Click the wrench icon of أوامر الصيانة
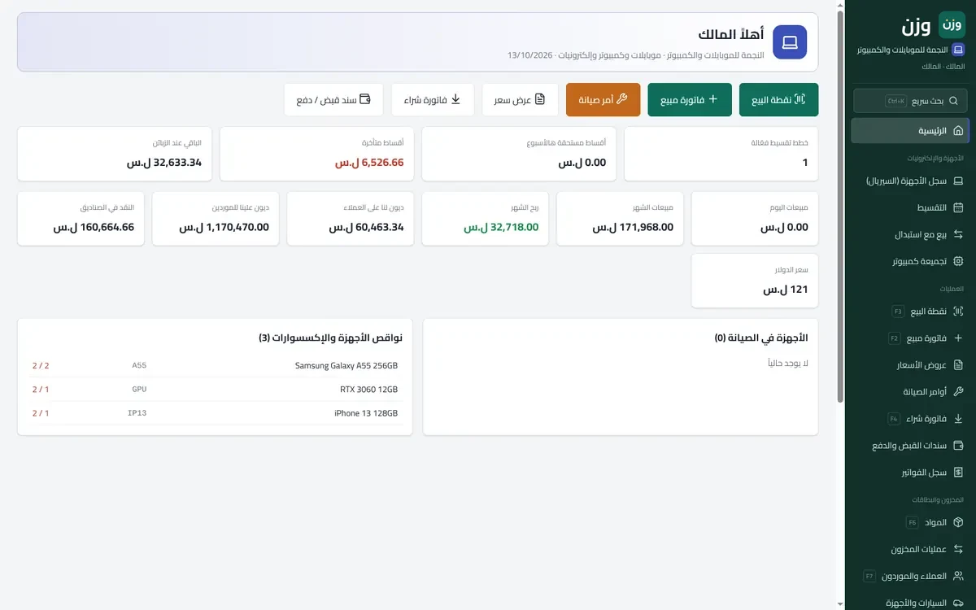Viewport: 976px width, 610px height. [x=958, y=391]
